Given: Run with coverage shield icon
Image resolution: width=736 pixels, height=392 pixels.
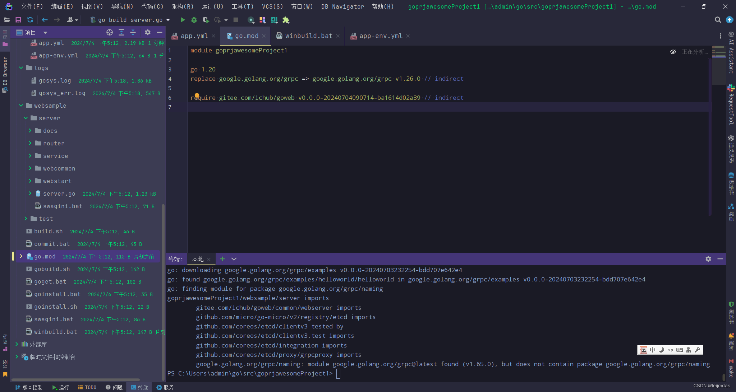Looking at the screenshot, I should click(x=206, y=20).
